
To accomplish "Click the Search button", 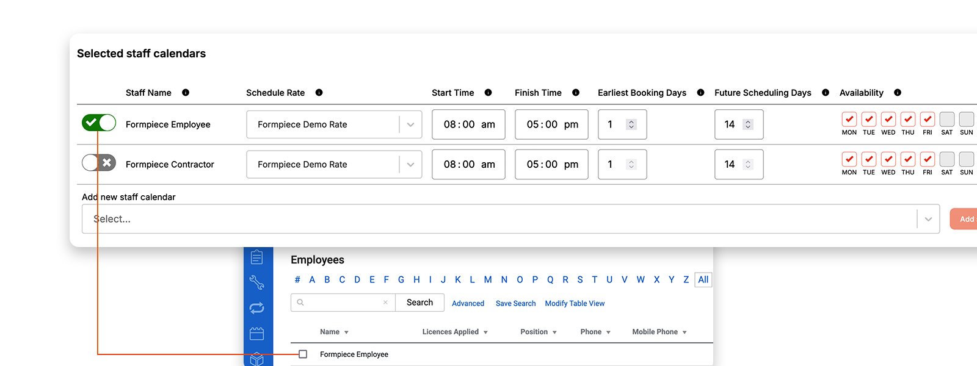I will (x=419, y=303).
